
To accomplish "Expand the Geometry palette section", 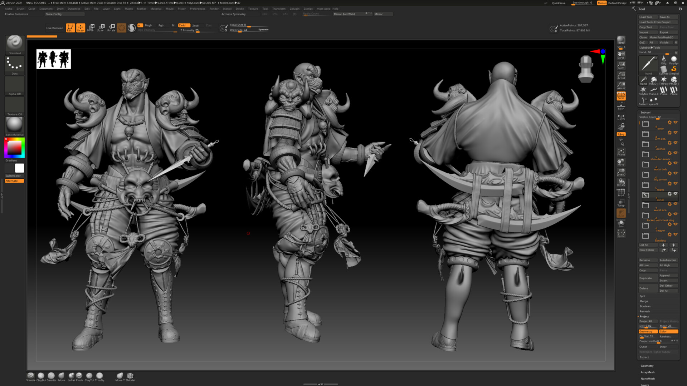I will point(647,366).
